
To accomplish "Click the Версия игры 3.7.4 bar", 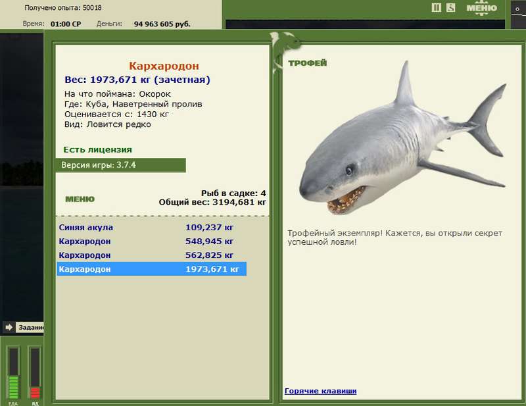I will [121, 165].
